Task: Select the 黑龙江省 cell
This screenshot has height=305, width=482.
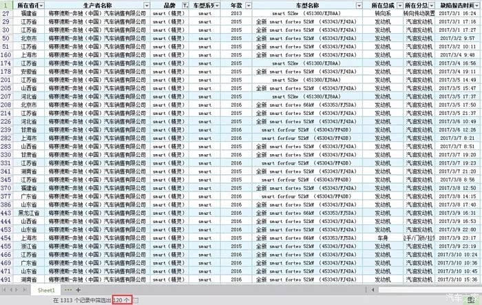Action: 29,213
